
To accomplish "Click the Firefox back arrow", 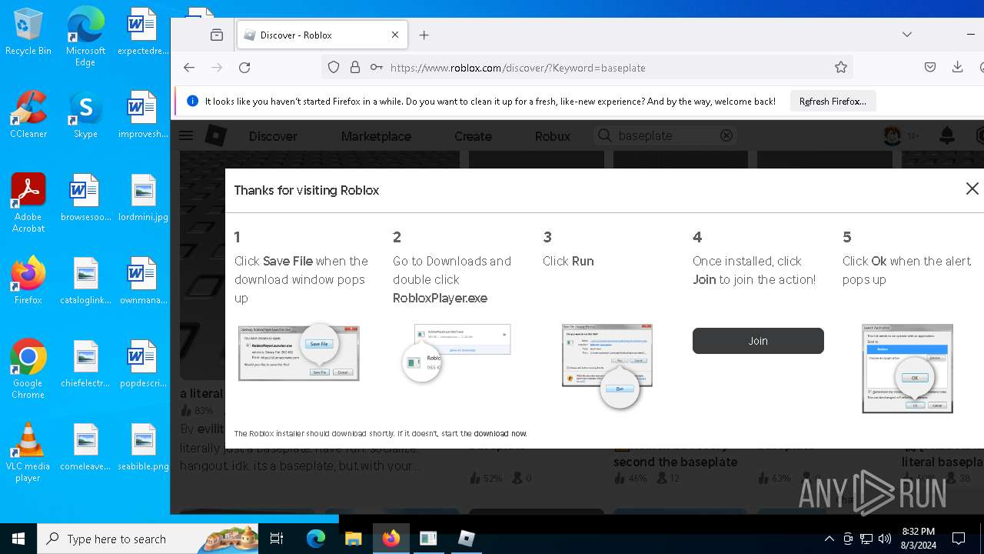I will pyautogui.click(x=189, y=68).
